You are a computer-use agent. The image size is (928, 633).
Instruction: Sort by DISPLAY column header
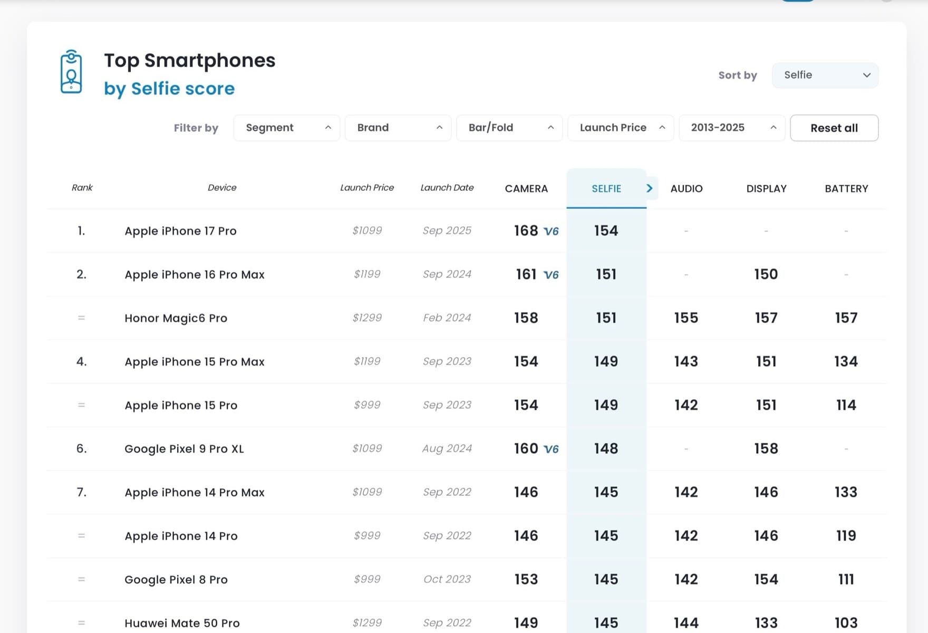[766, 189]
